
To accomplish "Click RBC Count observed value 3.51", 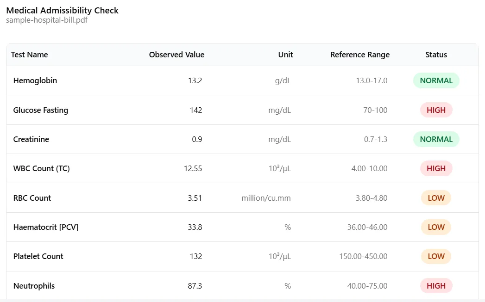I will 195,198.
